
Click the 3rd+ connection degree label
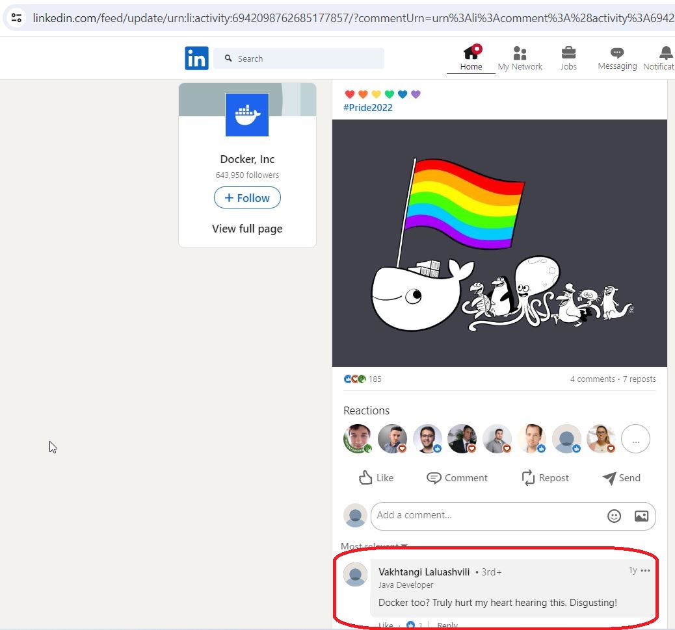(491, 572)
